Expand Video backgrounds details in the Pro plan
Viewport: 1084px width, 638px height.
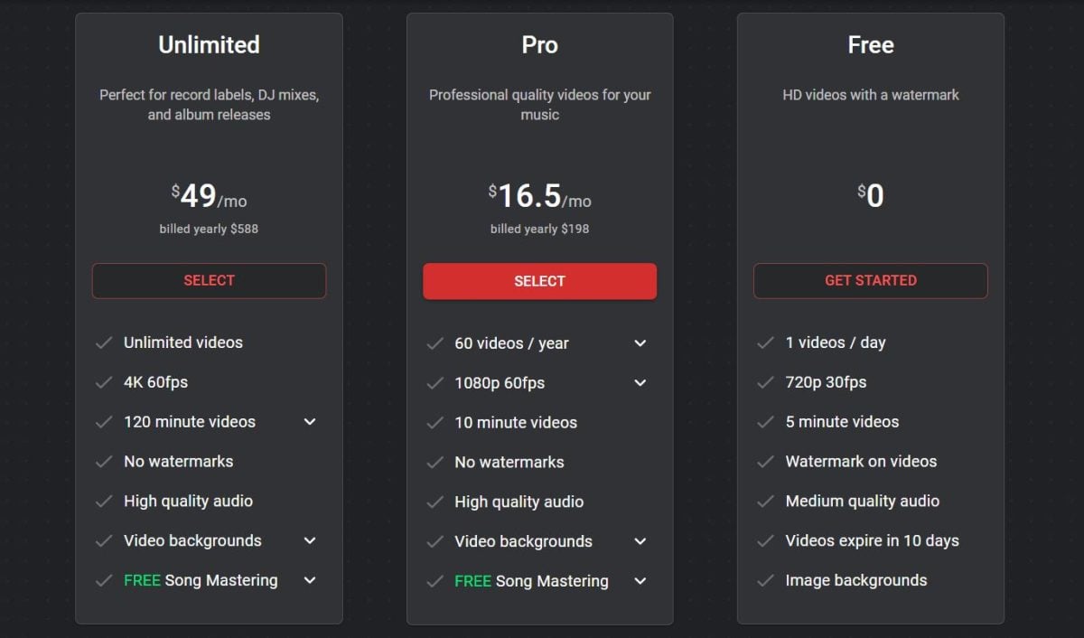640,541
